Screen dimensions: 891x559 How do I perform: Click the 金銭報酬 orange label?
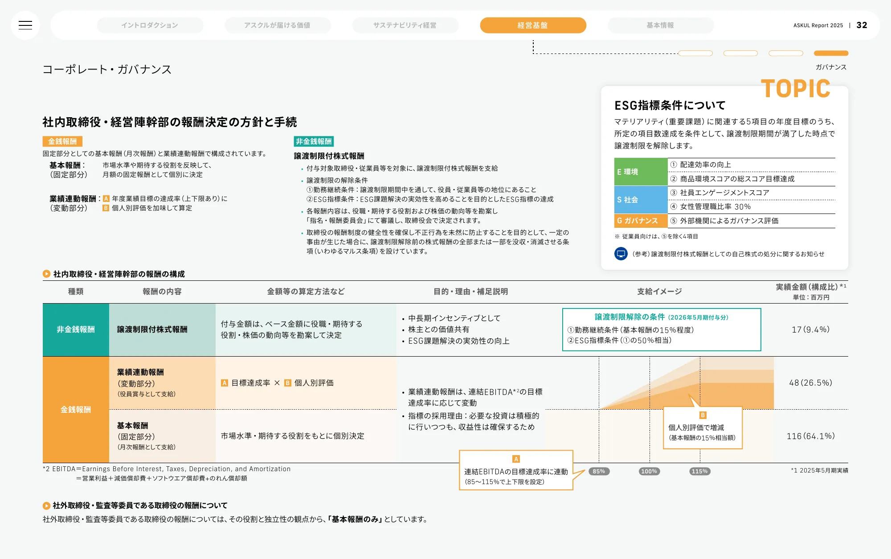tap(62, 141)
